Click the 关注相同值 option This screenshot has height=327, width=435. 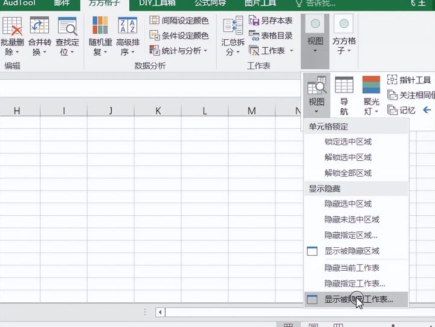411,96
